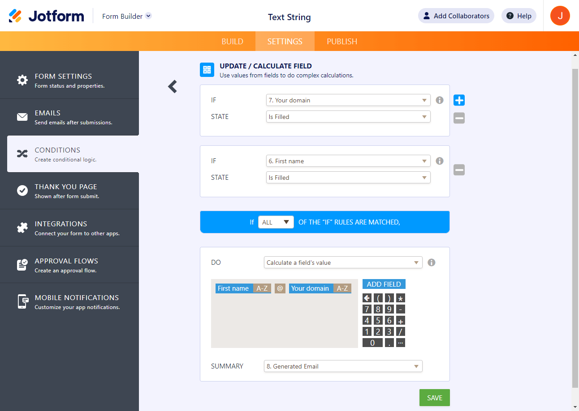Toggle A-Z mode on Your domain chip

tap(342, 288)
